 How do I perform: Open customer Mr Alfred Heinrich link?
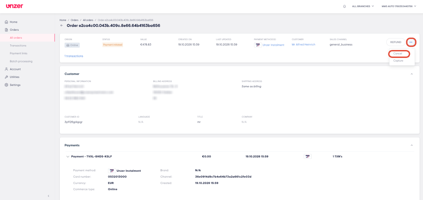pos(303,44)
